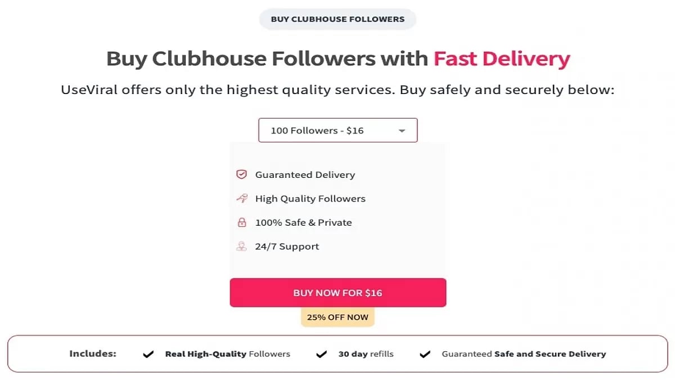Click the 25% OFF NOW badge
This screenshot has width=675, height=380.
[x=337, y=317]
